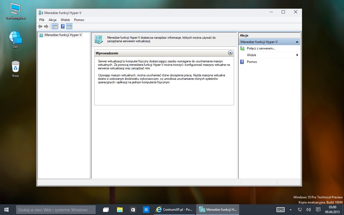The height and width of the screenshot is (215, 344).
Task: Collapse the Wprowadzenie section
Action: point(230,53)
